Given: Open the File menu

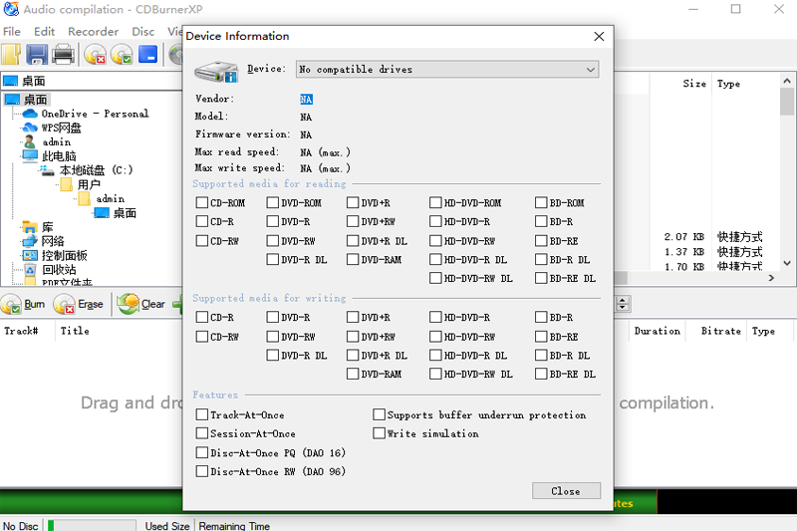Looking at the screenshot, I should [12, 32].
